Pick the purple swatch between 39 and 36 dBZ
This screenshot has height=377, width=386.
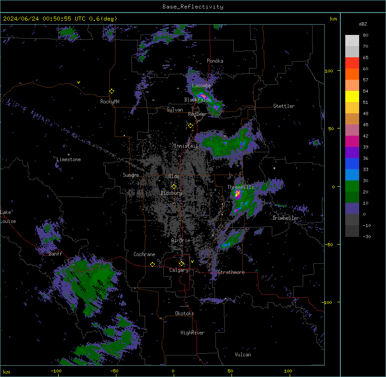pos(352,153)
